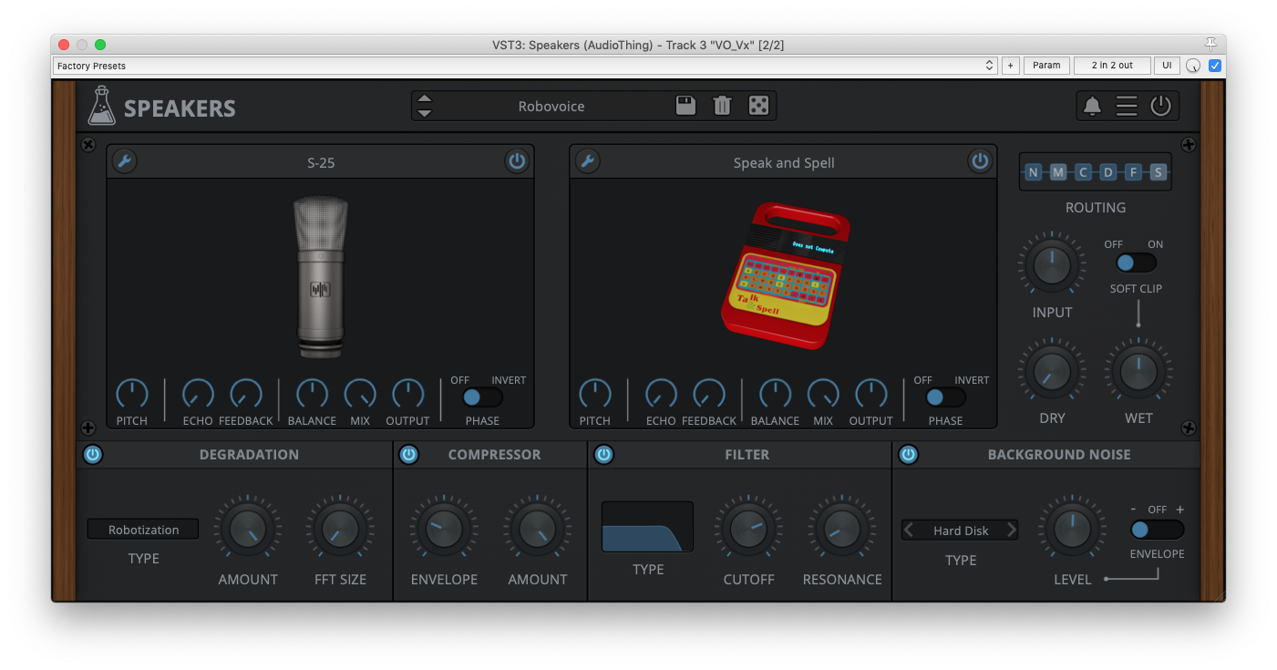The height and width of the screenshot is (670, 1277).
Task: Click the UI button in host toolbar
Action: pyautogui.click(x=1166, y=66)
